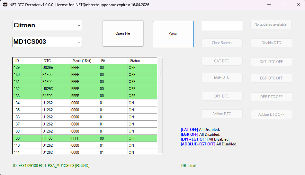Click the Disable DTC button
The image size is (305, 175).
point(271,43)
